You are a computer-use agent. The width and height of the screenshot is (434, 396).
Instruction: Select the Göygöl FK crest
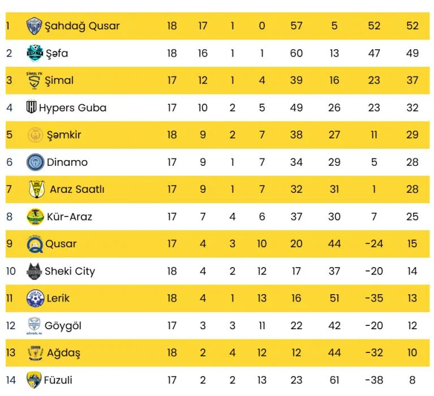click(x=35, y=326)
